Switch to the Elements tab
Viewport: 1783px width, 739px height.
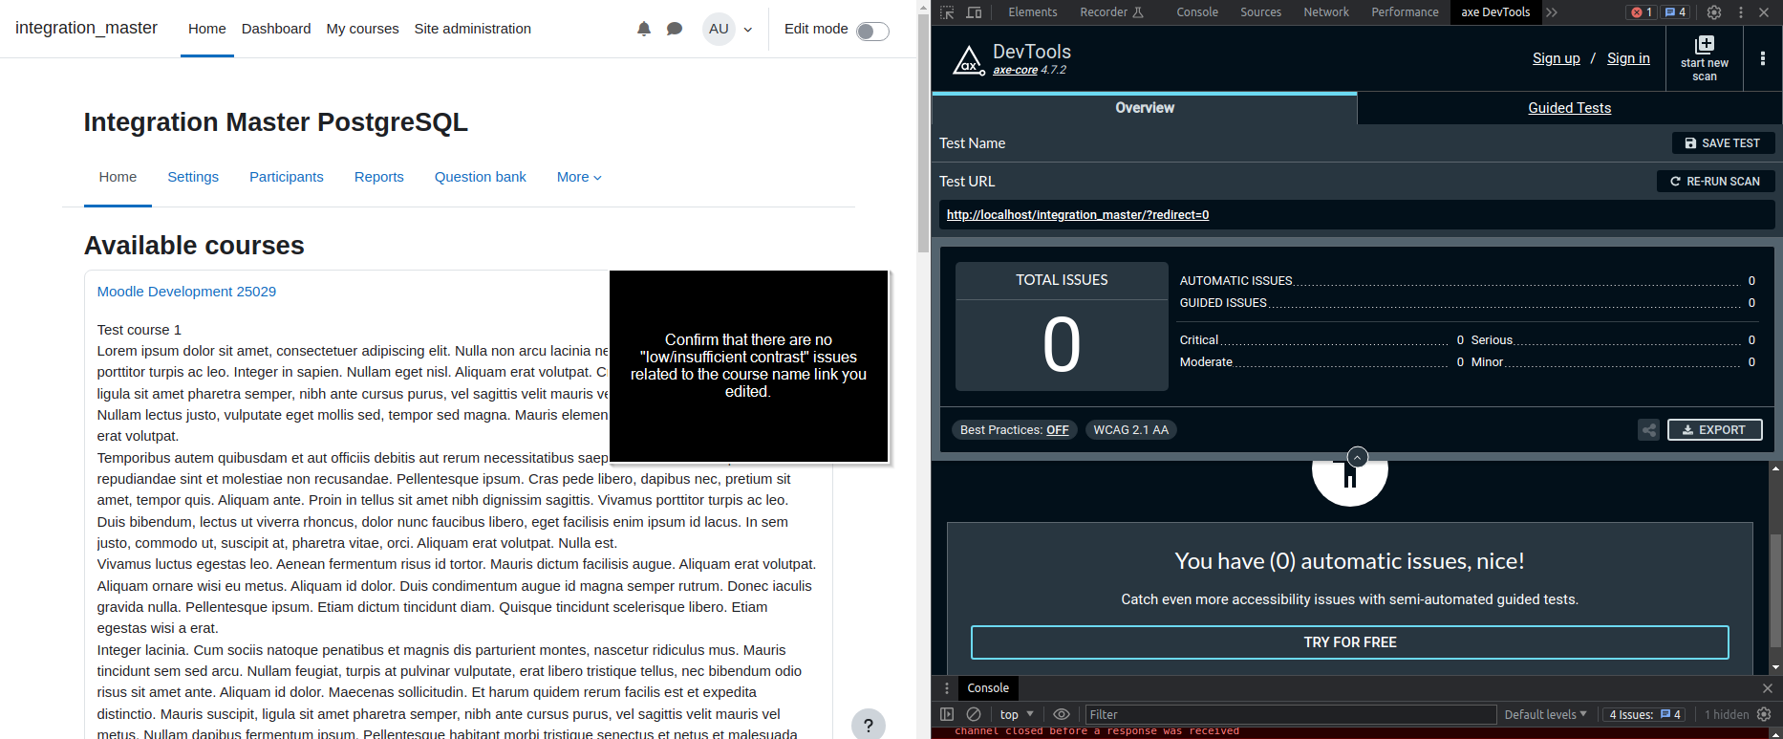tap(1033, 12)
